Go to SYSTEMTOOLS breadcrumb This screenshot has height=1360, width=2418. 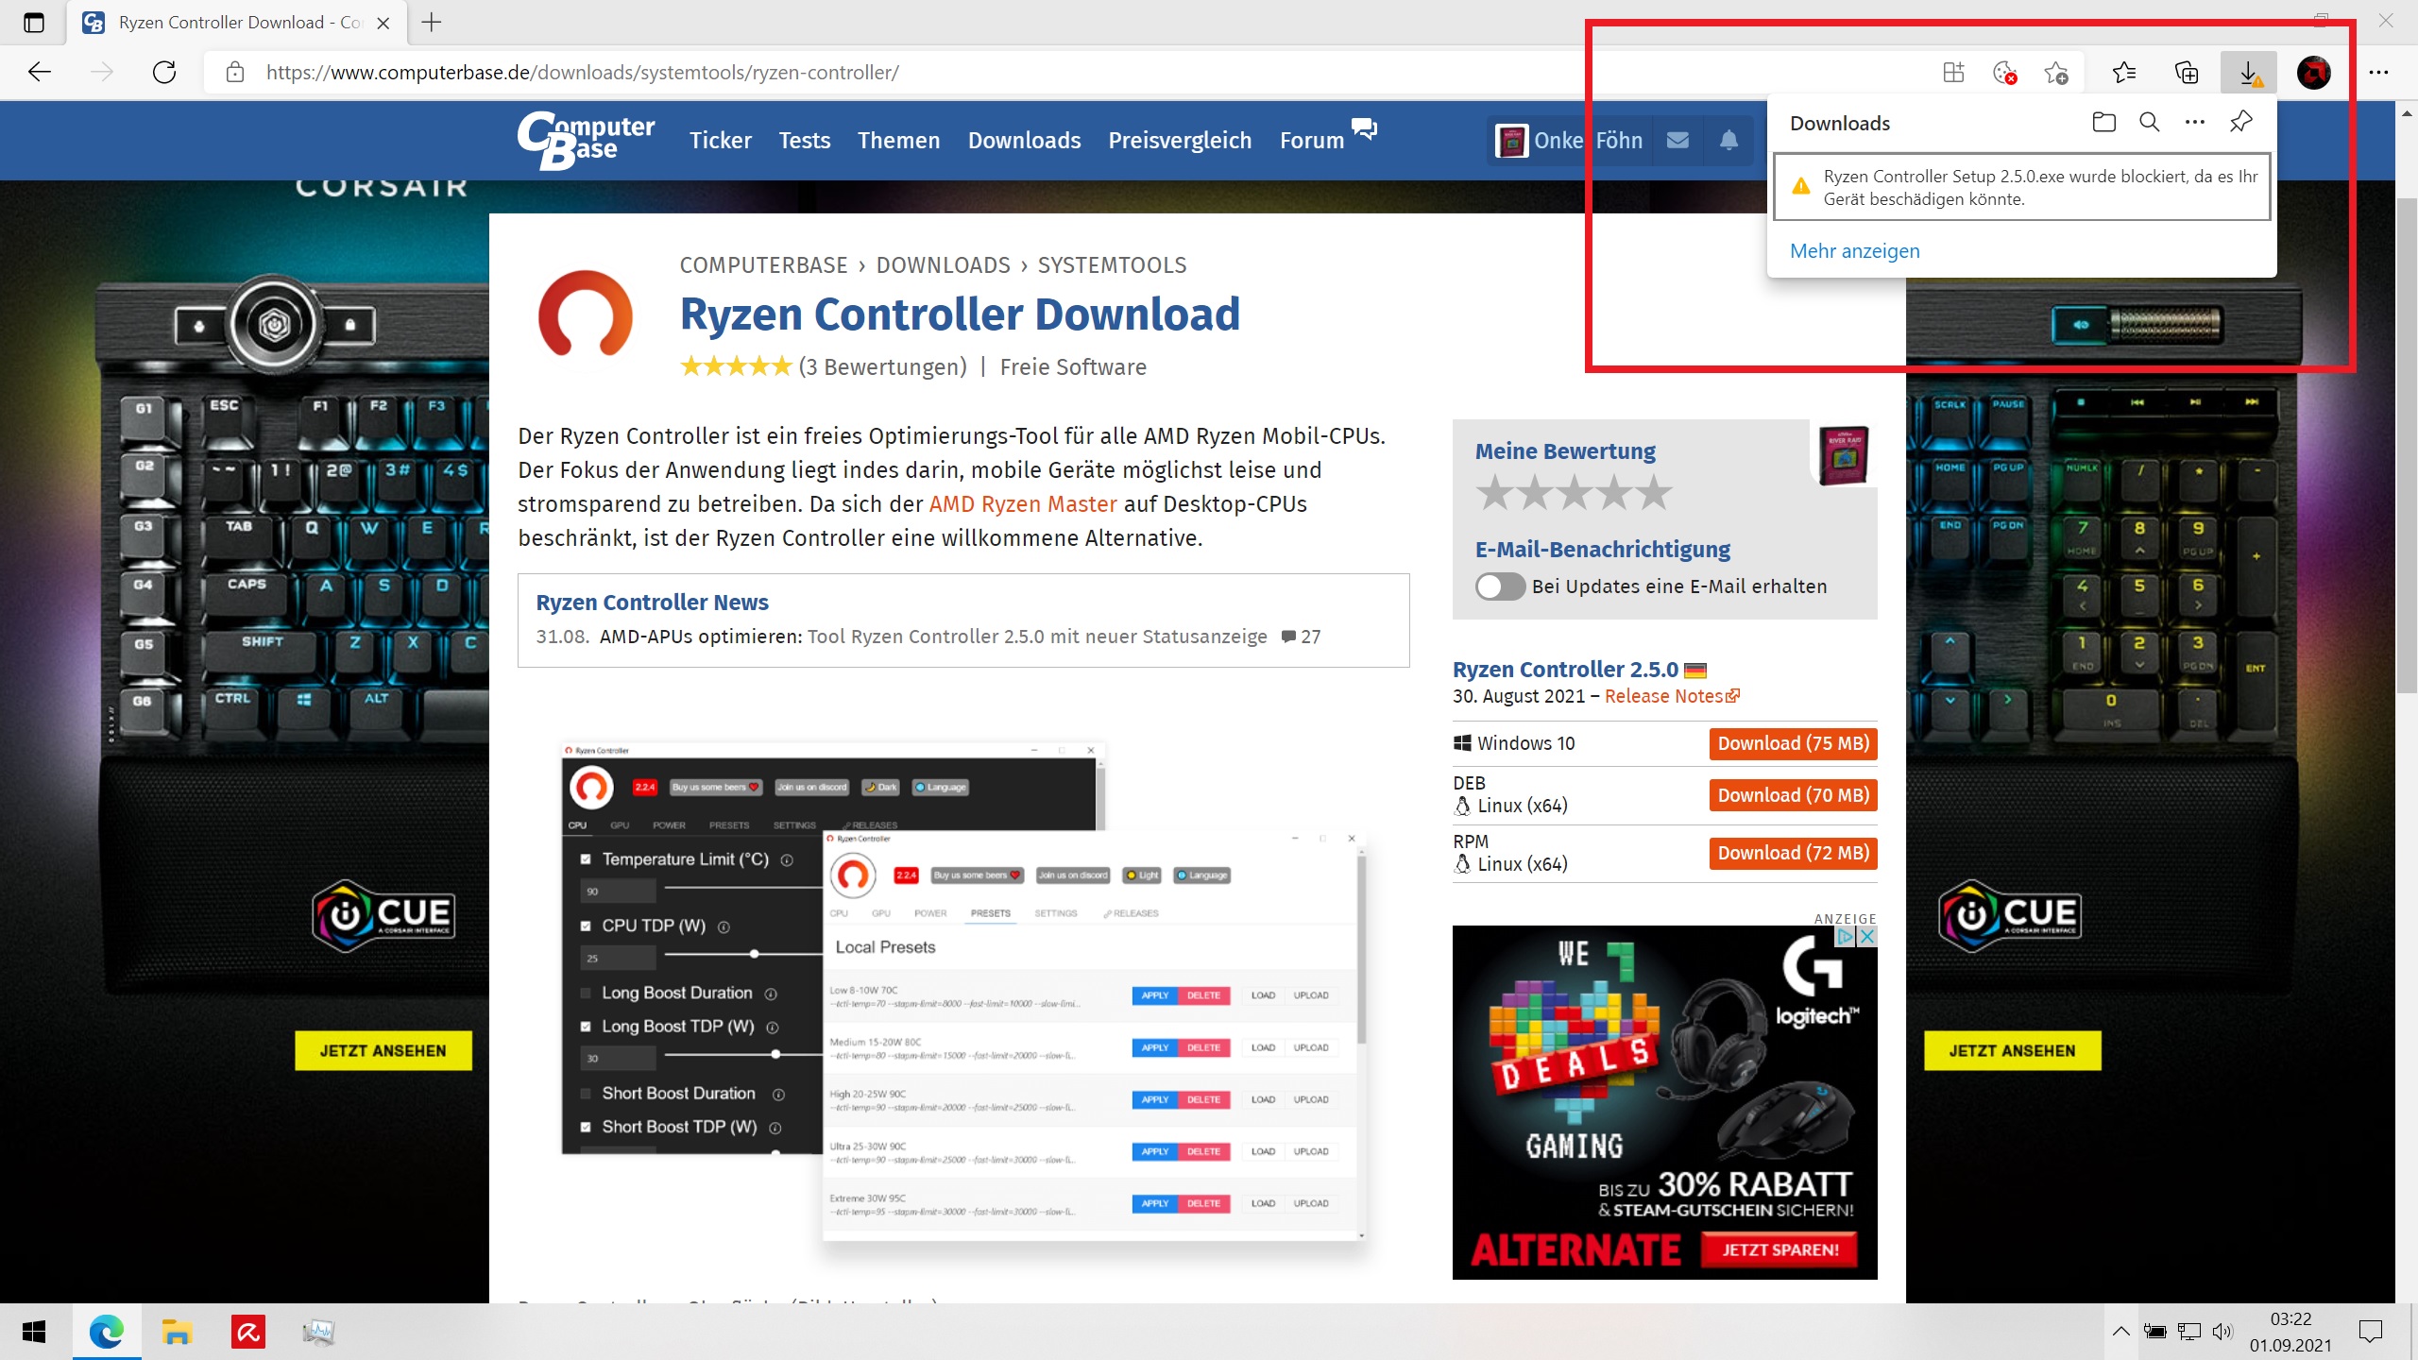tap(1112, 265)
